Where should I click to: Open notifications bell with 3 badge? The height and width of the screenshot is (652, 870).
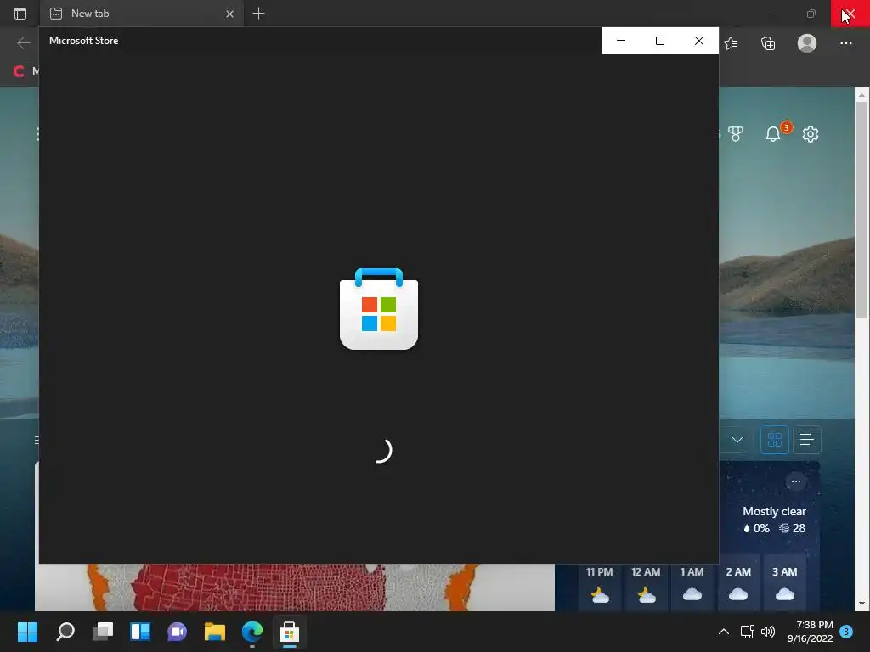pyautogui.click(x=773, y=133)
